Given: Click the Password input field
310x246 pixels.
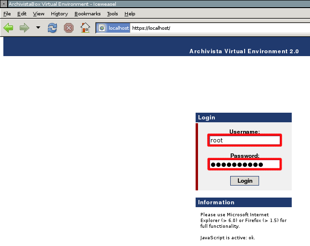Looking at the screenshot, I should click(245, 164).
